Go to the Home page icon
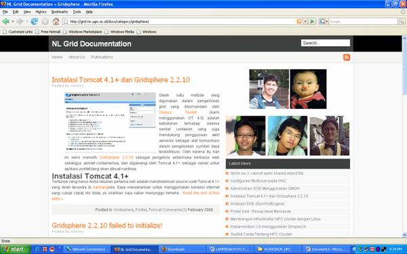 click(x=56, y=22)
